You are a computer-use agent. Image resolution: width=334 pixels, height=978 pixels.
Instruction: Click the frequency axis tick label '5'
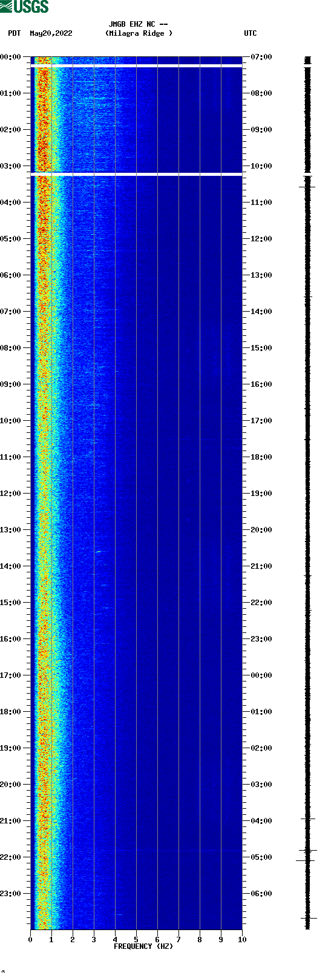[136, 940]
